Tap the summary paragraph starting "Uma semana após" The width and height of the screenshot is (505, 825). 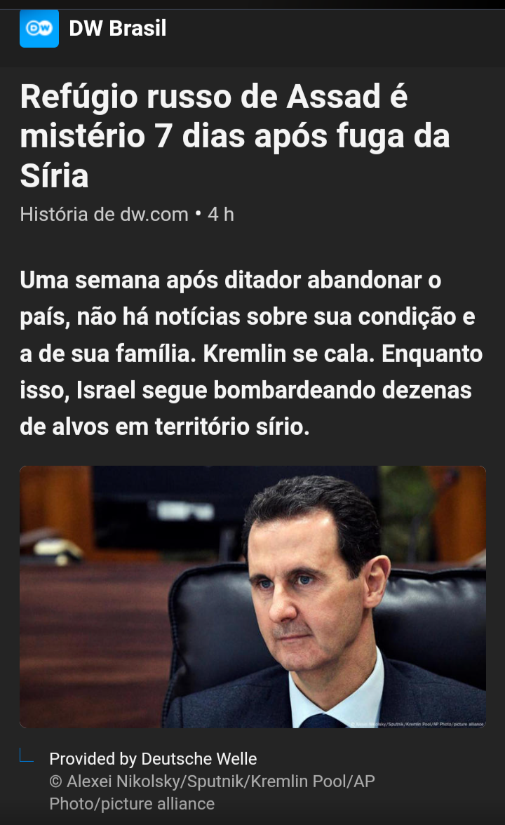click(x=251, y=353)
